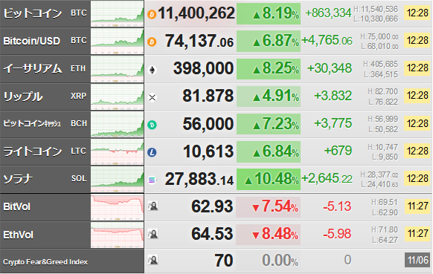Click the ▼8.48% change cell
Image resolution: width=433 pixels, height=274 pixels.
point(268,235)
